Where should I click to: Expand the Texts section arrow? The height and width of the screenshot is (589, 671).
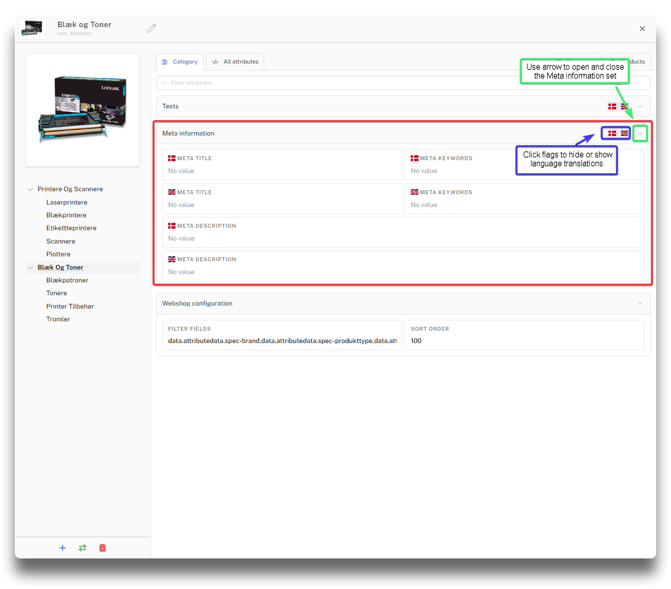(640, 106)
